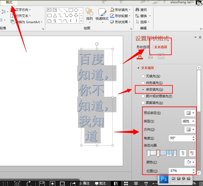The width and height of the screenshot is (203, 186).
Task: Select the 图片或纹理填充(P) radio option
Action: click(x=143, y=96)
